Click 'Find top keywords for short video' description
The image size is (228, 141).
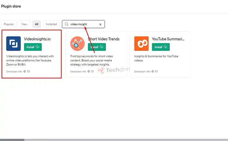coord(92,60)
